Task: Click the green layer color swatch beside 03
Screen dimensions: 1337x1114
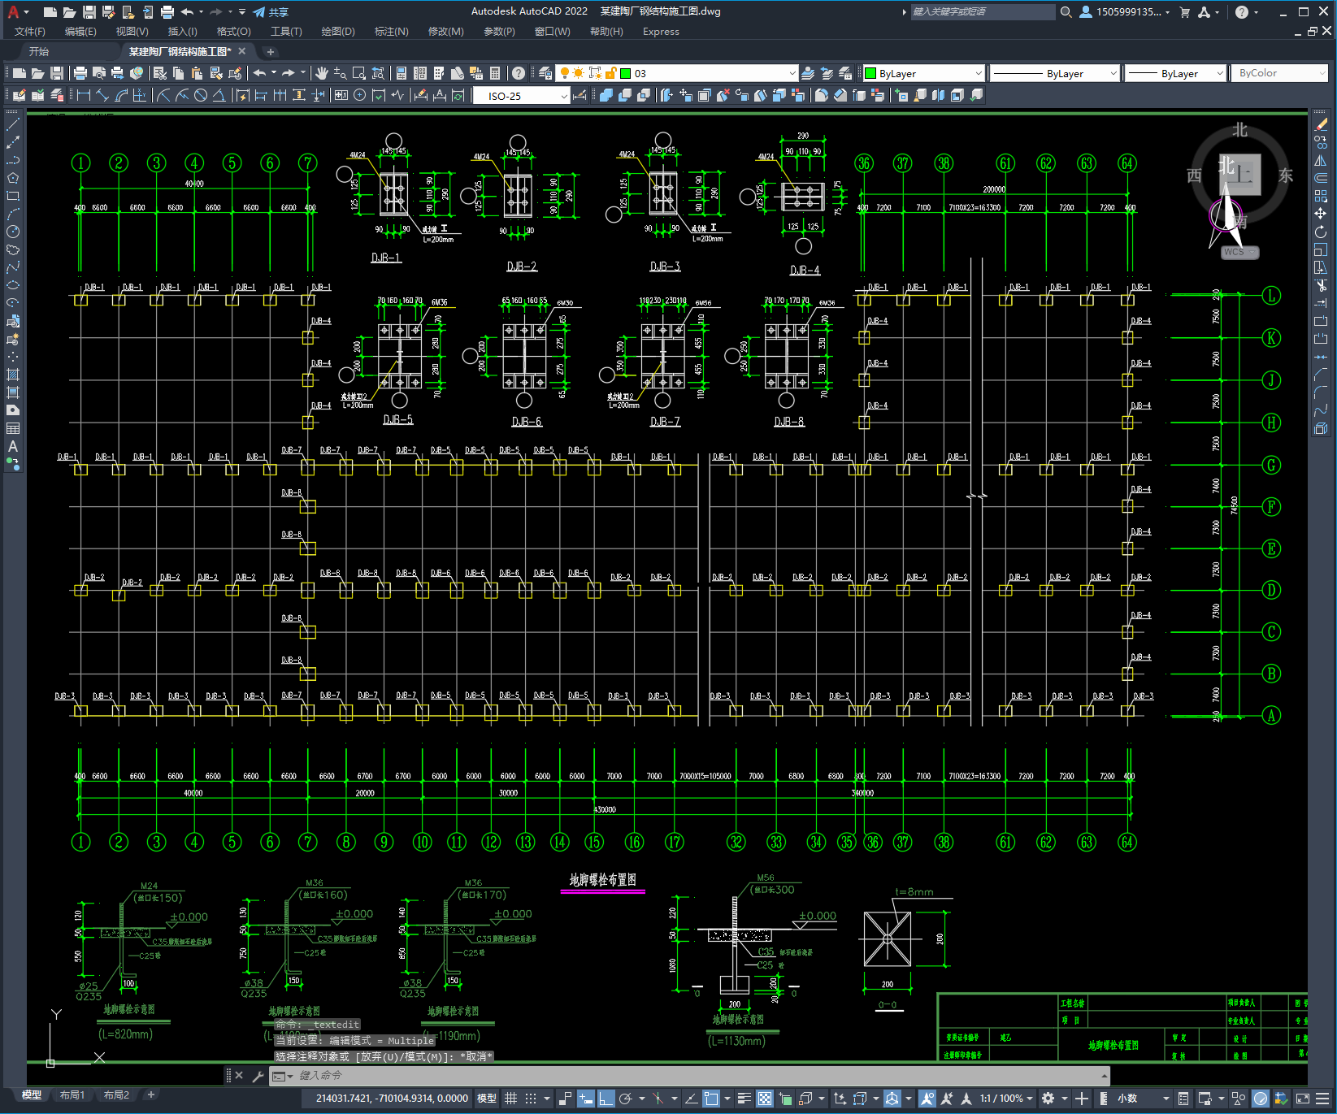Action: coord(626,73)
